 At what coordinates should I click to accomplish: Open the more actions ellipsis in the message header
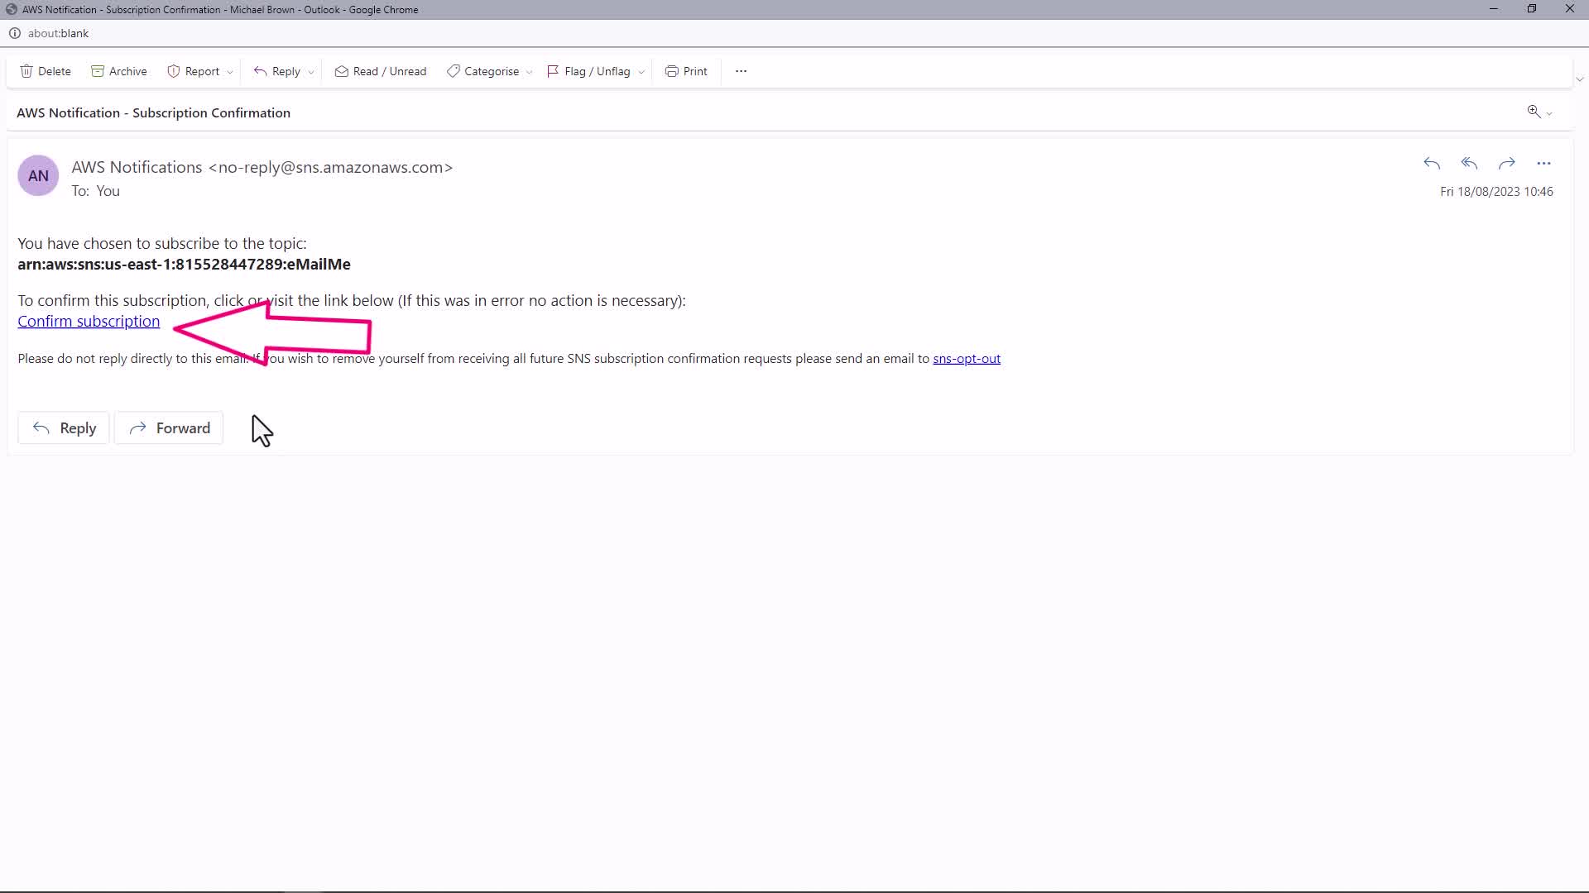click(1543, 164)
